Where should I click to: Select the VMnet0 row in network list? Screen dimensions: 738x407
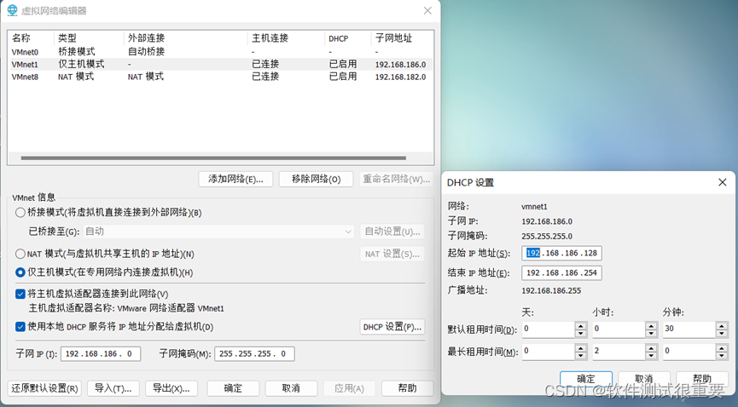[x=220, y=52]
